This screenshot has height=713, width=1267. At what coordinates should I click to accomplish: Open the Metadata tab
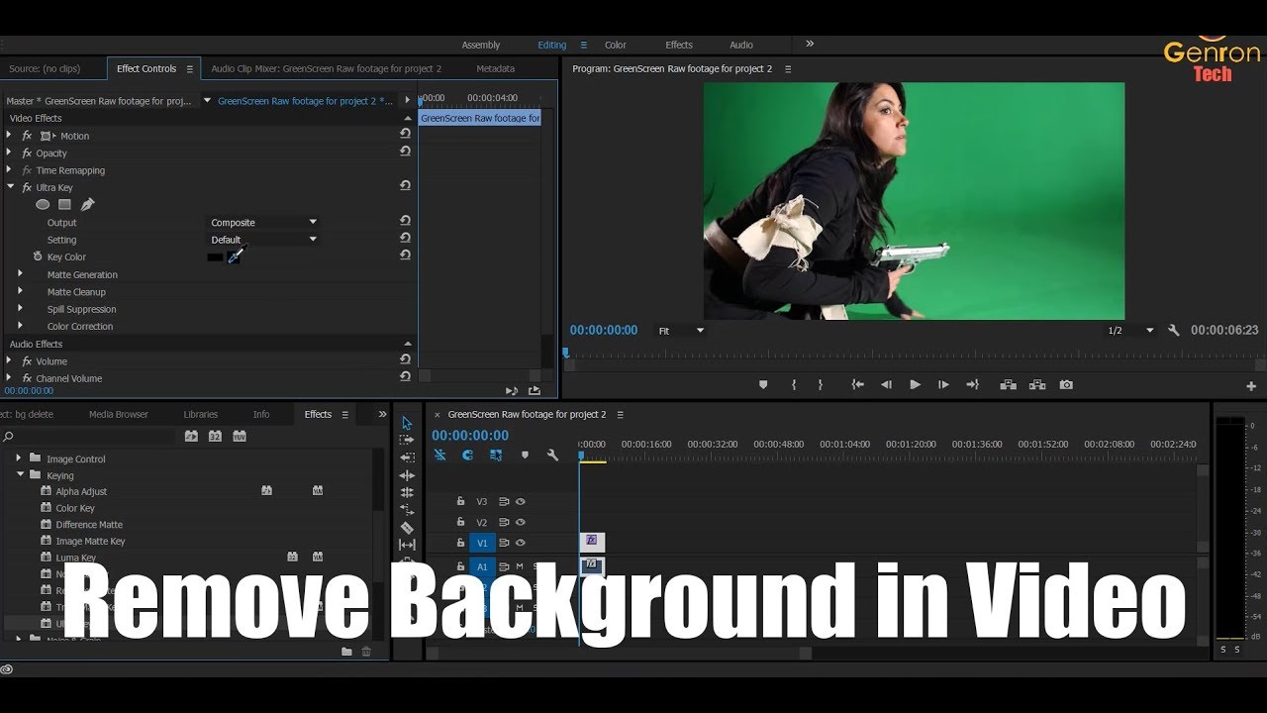[x=495, y=68]
